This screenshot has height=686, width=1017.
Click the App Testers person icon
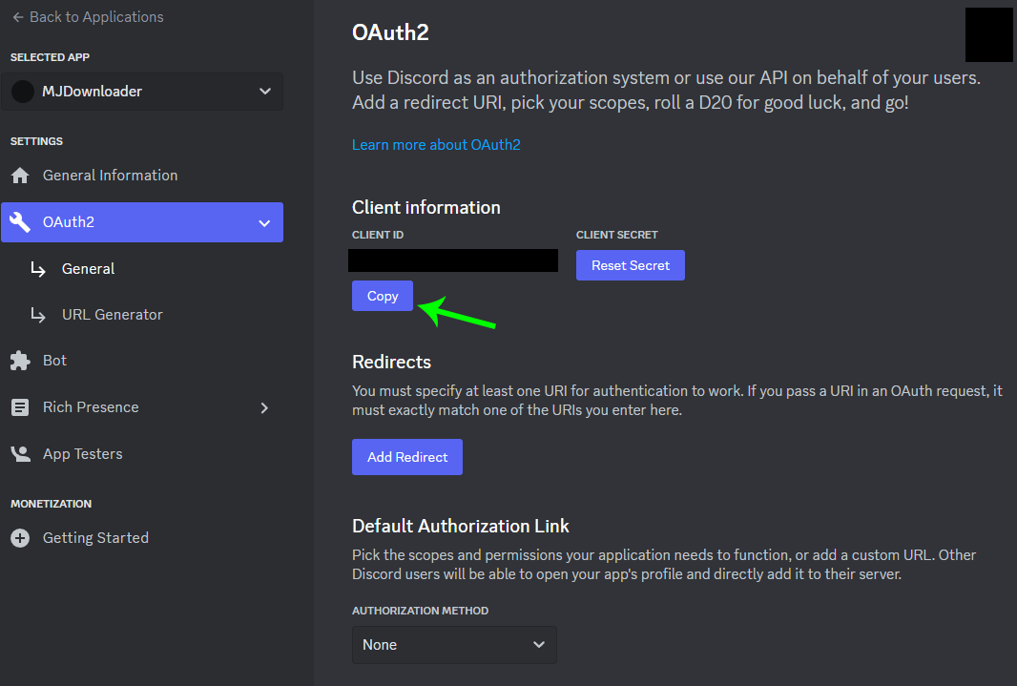pyautogui.click(x=20, y=454)
